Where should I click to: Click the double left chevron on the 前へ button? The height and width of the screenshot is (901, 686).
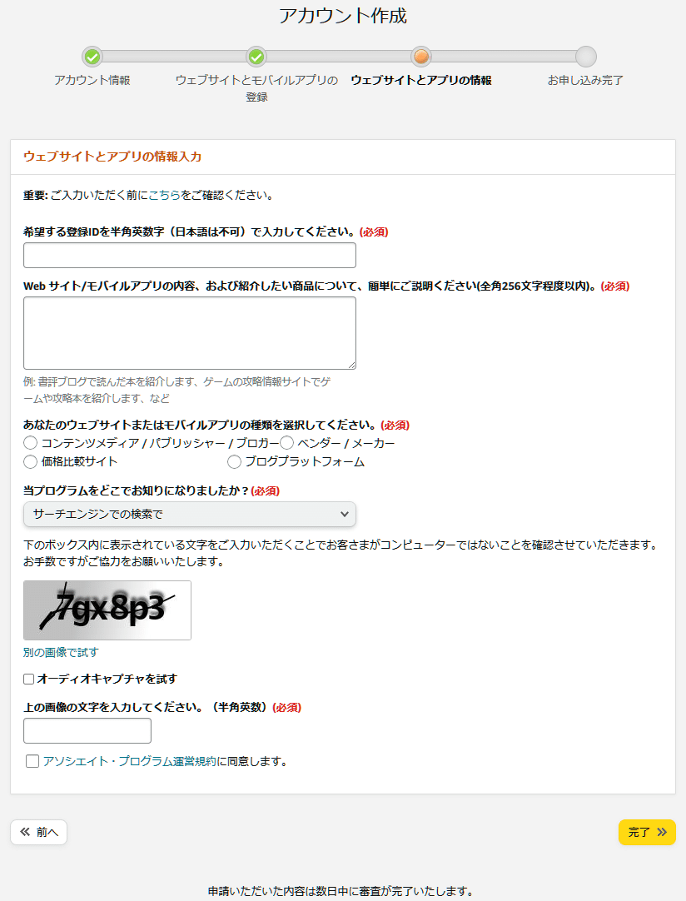pos(25,832)
